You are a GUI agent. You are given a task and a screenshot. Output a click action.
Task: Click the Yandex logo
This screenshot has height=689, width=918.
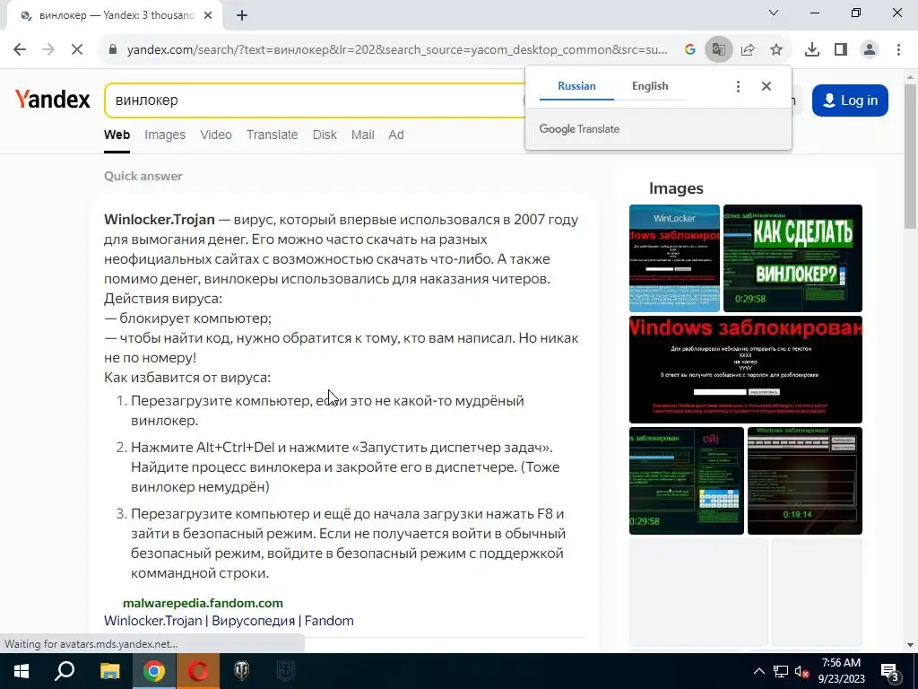coord(53,100)
